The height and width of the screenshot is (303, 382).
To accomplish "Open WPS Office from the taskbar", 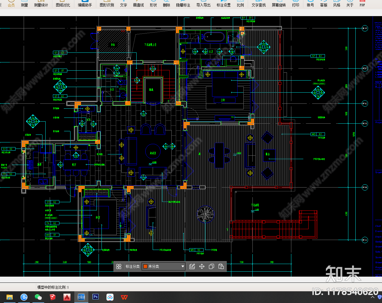I will coord(124,297).
